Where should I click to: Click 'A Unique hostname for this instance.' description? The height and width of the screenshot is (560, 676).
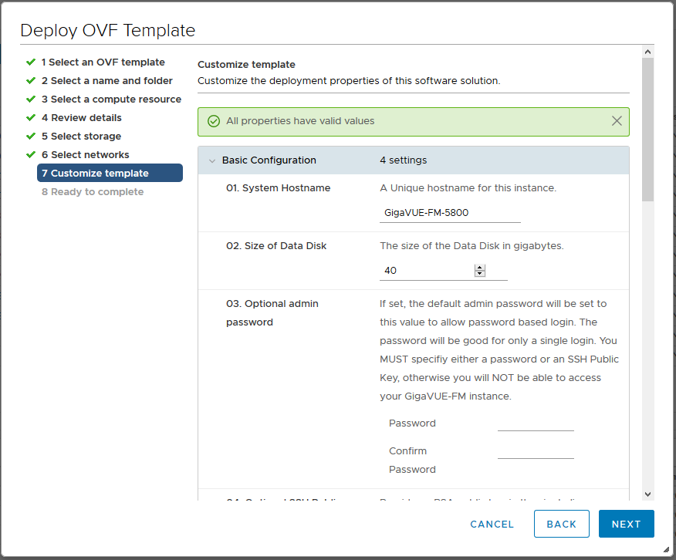click(468, 188)
